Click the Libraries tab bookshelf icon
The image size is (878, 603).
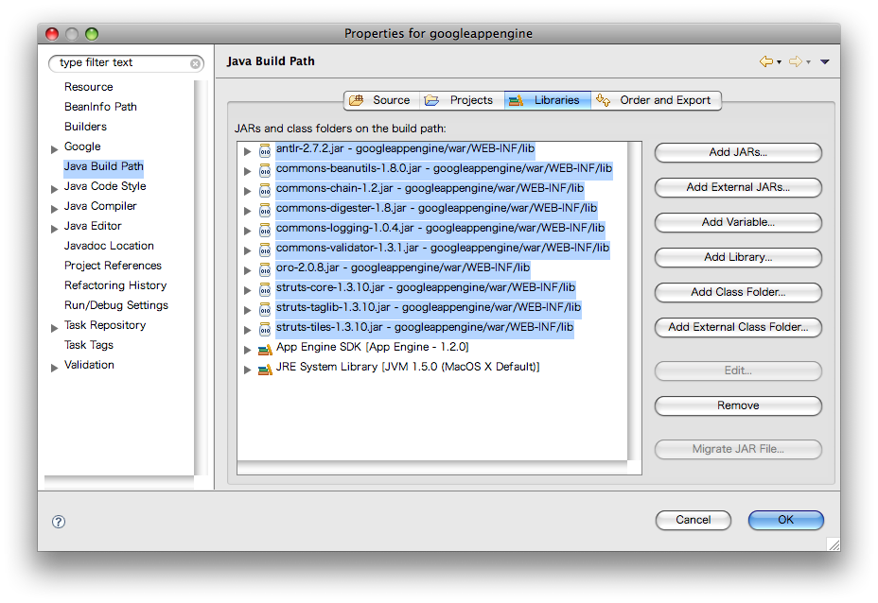(x=516, y=99)
